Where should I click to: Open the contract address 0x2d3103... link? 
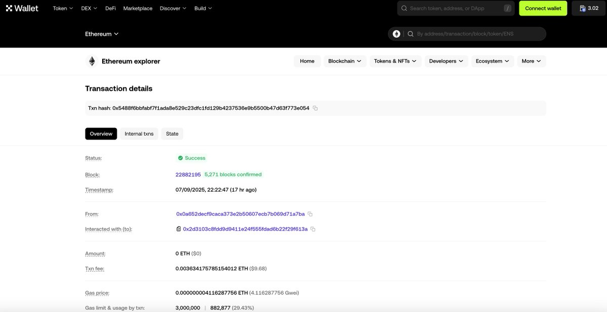[245, 229]
